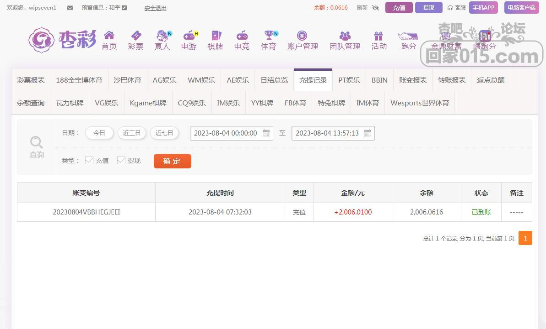Click the 刷新 refresh balance link
The height and width of the screenshot is (329, 546).
pyautogui.click(x=362, y=8)
